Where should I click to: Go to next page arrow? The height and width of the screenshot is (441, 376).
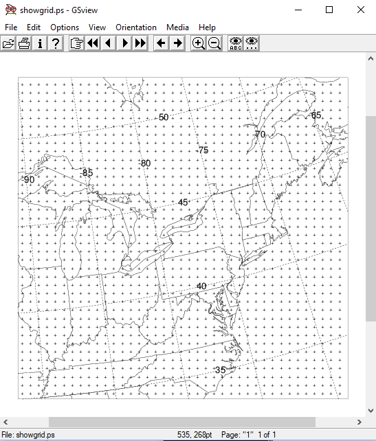click(x=124, y=43)
